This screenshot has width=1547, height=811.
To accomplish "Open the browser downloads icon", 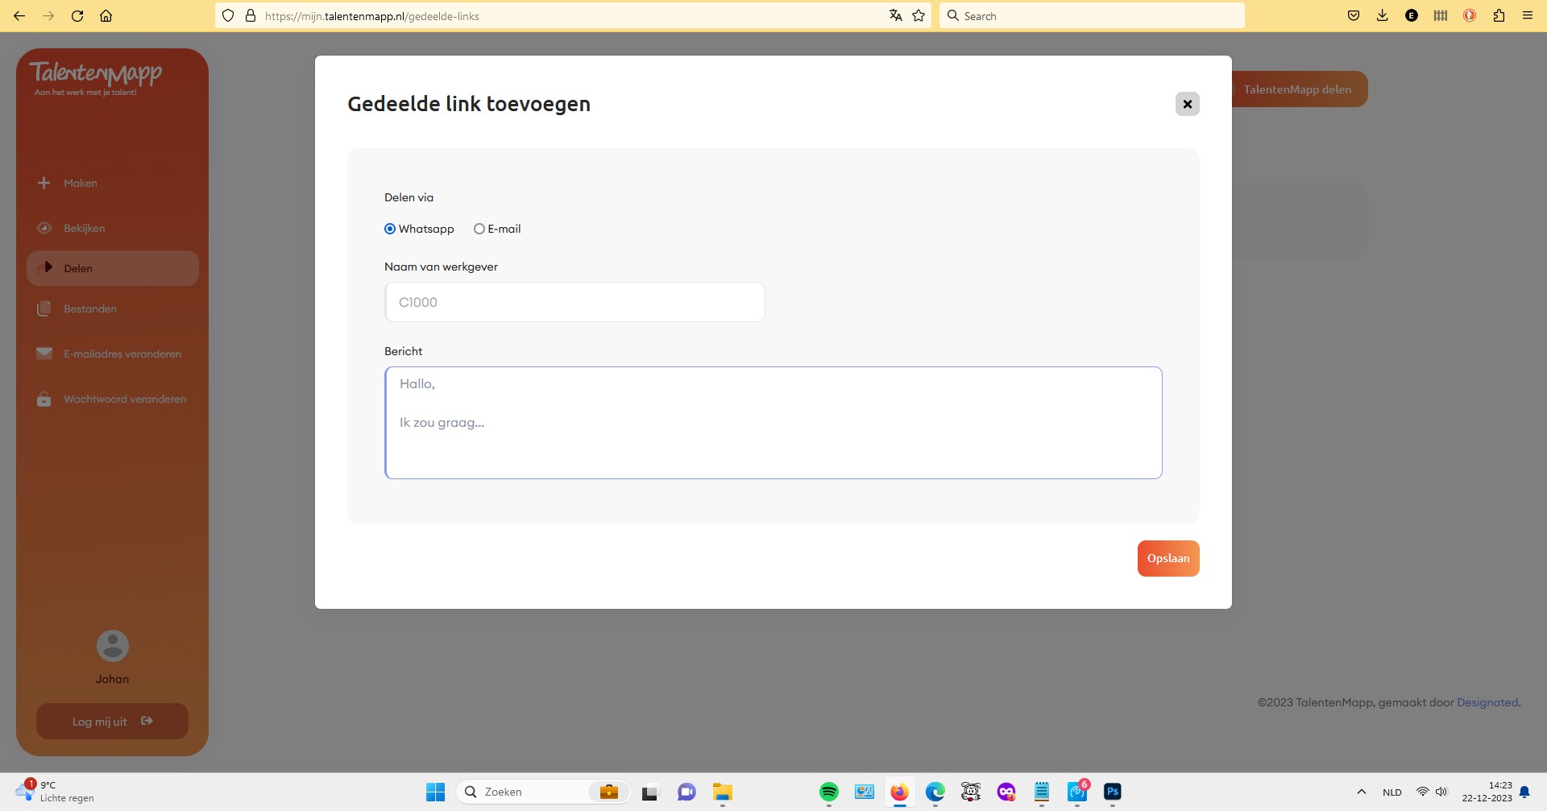I will (1383, 15).
